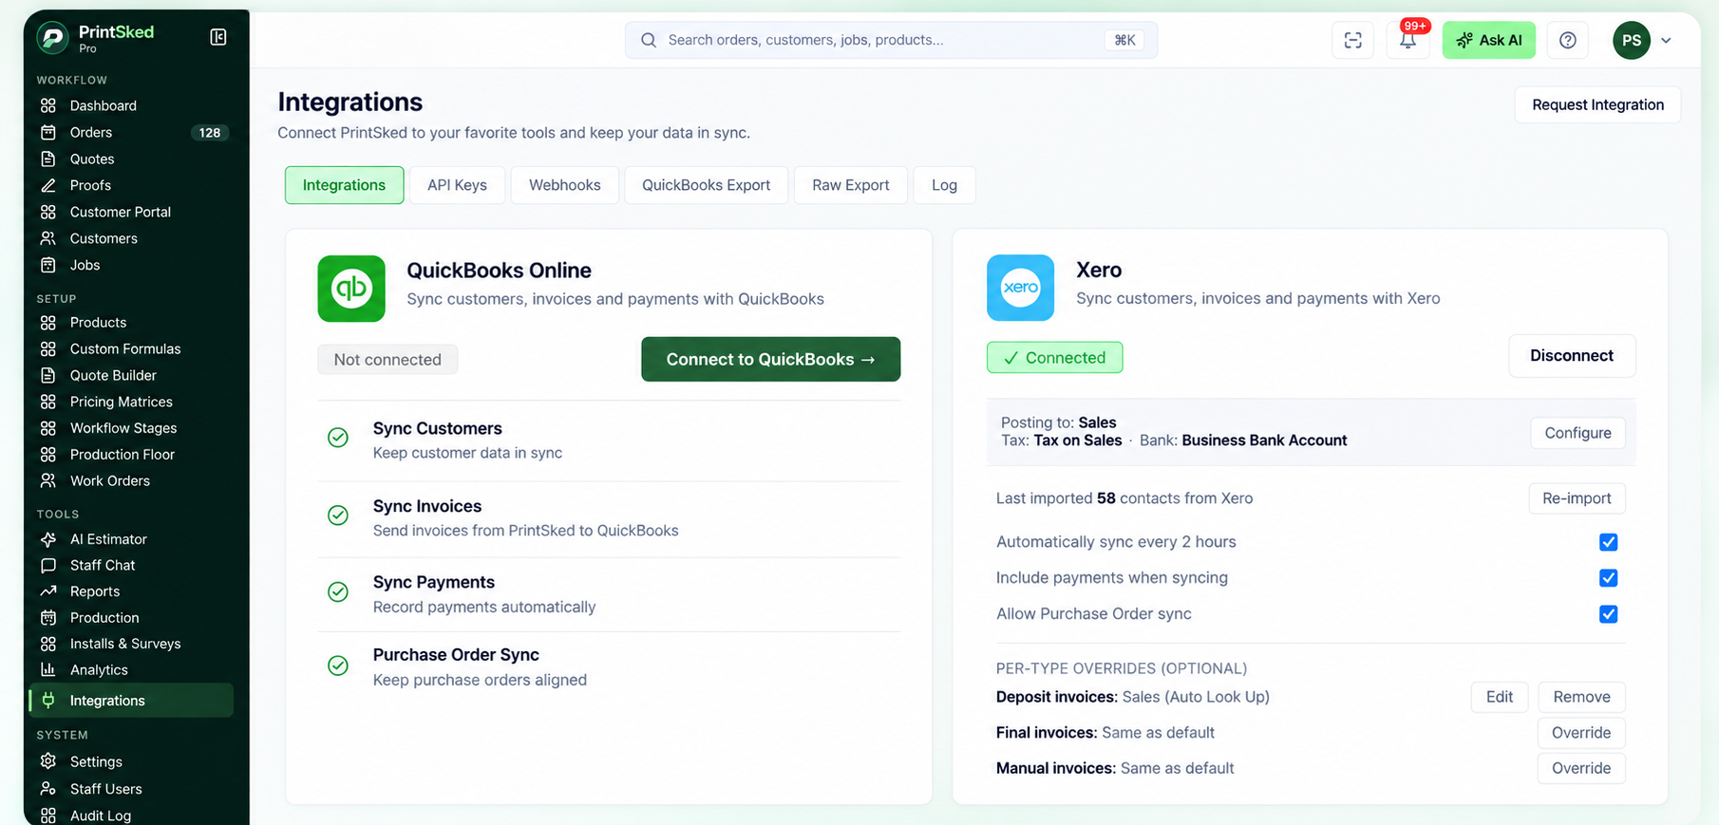
Task: Click the Ask AI button
Action: tap(1489, 40)
